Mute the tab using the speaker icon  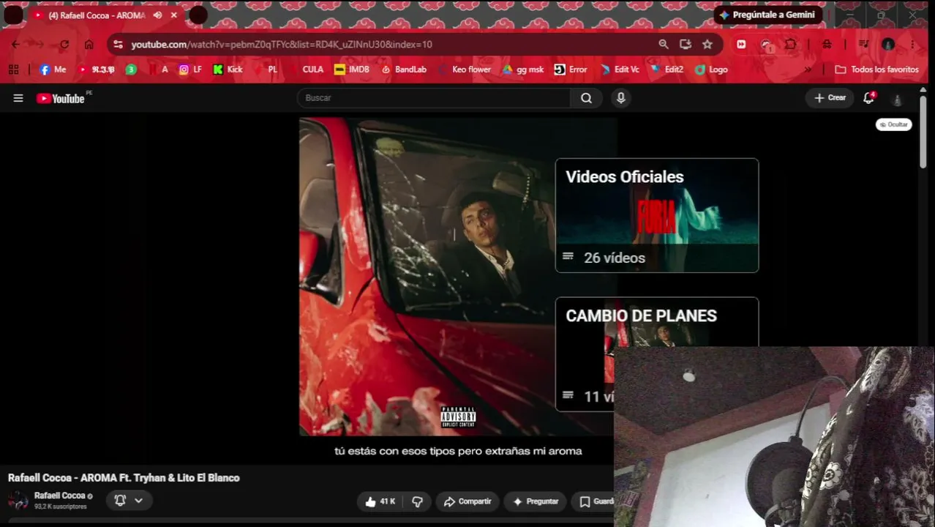pyautogui.click(x=157, y=15)
